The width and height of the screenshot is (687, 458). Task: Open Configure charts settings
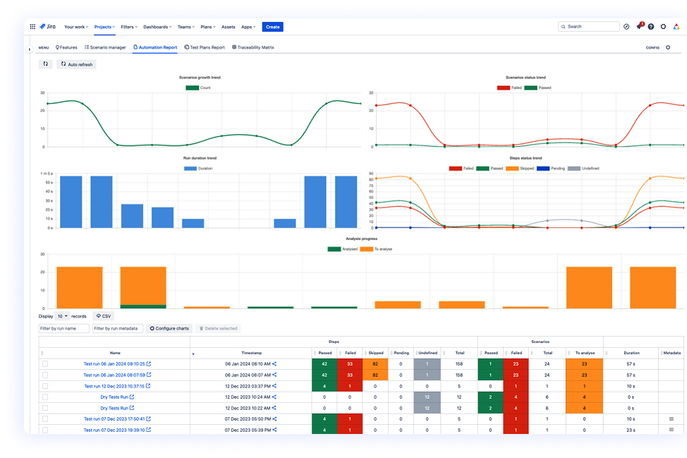169,328
